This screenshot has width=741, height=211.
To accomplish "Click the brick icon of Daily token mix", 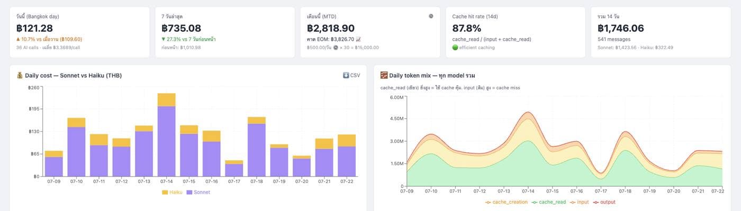I will (384, 76).
